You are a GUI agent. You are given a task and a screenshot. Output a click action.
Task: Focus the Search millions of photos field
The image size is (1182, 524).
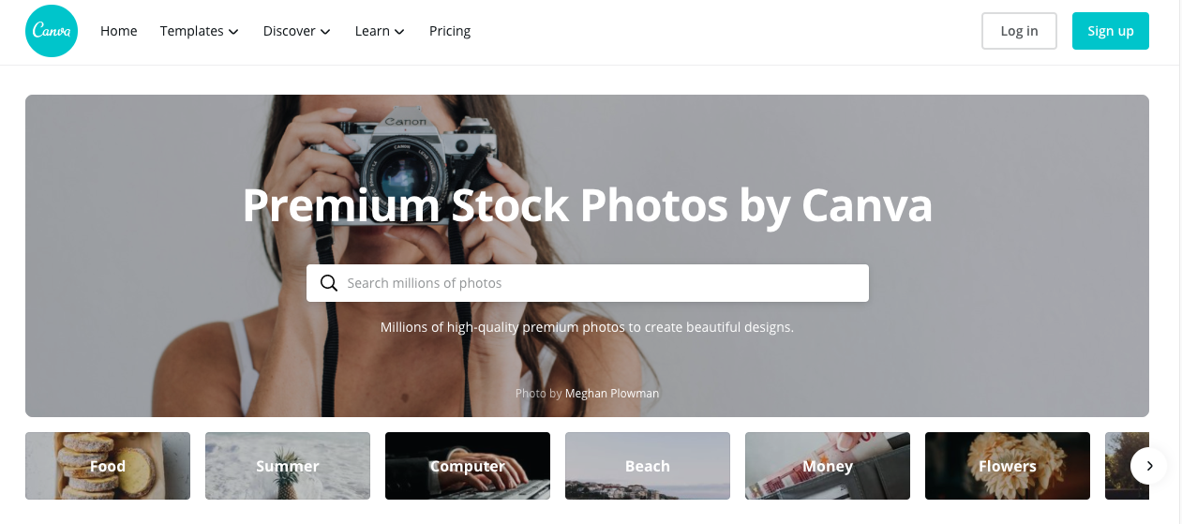click(588, 283)
